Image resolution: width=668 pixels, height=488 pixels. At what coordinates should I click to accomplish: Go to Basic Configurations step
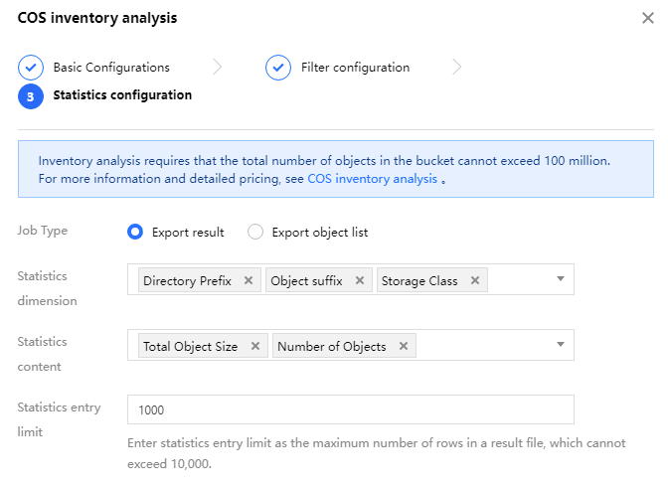111,68
